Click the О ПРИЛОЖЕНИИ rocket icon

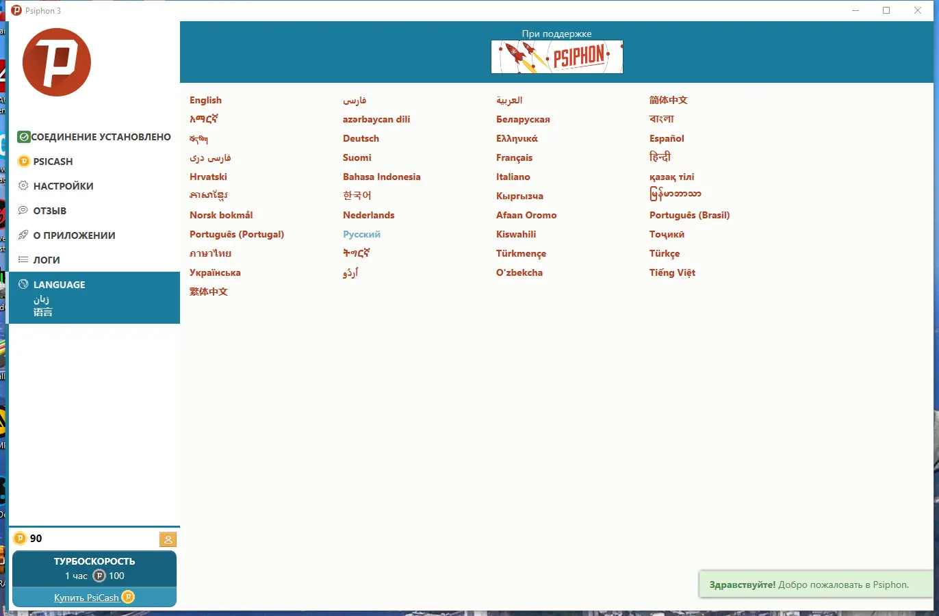[x=22, y=235]
